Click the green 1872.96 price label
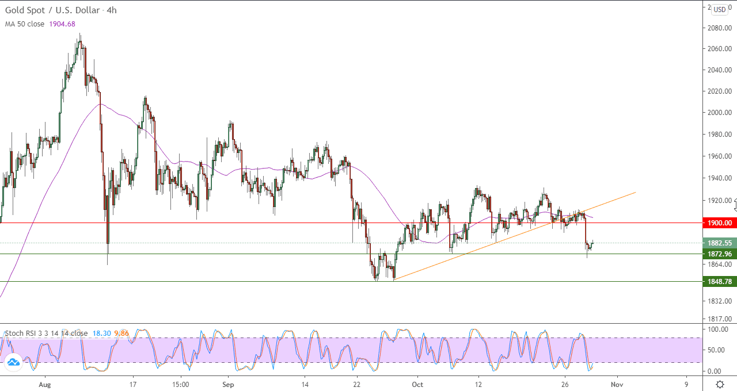Viewport: 737px width, 391px height. pyautogui.click(x=720, y=254)
